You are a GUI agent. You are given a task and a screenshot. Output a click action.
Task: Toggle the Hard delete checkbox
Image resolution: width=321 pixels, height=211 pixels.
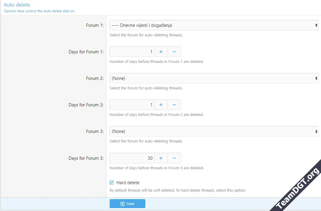pos(112,183)
